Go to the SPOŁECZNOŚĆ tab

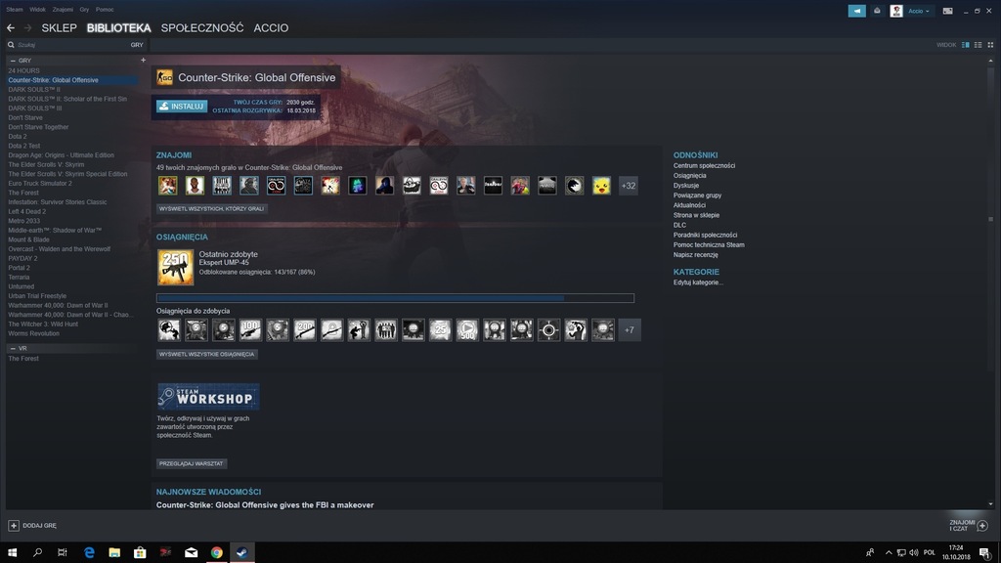[202, 28]
